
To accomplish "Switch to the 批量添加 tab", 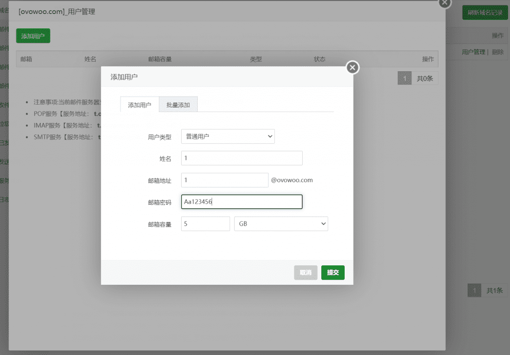I will pos(178,105).
